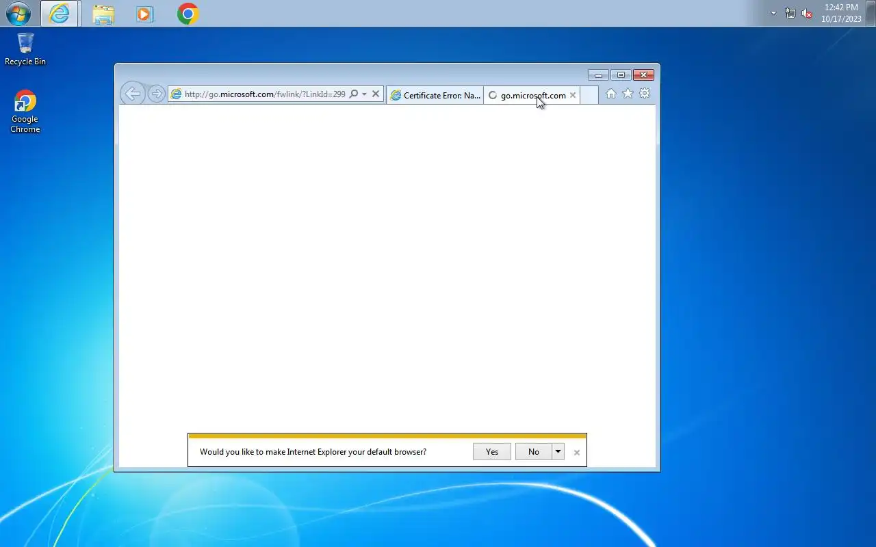Image resolution: width=876 pixels, height=547 pixels.
Task: Open the Home page icon
Action: (610, 94)
